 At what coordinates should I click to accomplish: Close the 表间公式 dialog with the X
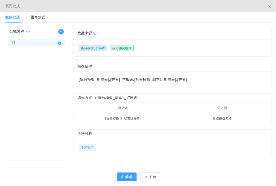(x=269, y=7)
